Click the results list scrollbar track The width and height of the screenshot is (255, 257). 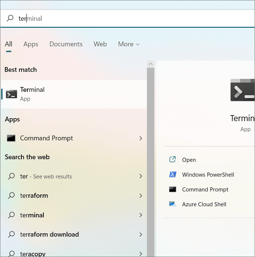pos(151,162)
